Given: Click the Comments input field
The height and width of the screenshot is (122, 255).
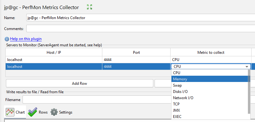Looking at the screenshot, I should (140, 29).
